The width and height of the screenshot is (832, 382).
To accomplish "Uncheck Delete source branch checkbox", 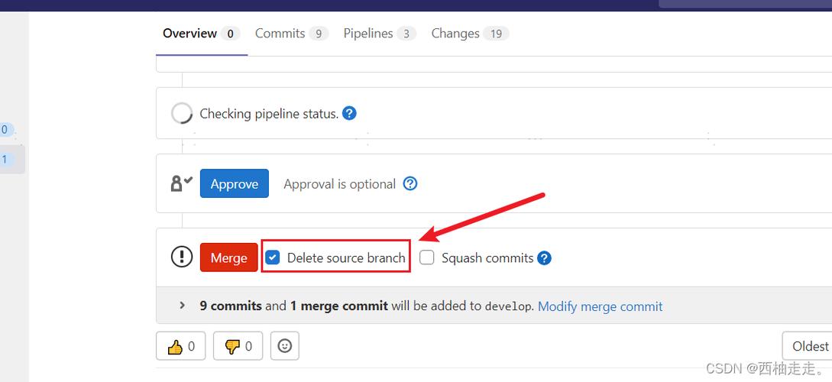I will click(x=273, y=257).
